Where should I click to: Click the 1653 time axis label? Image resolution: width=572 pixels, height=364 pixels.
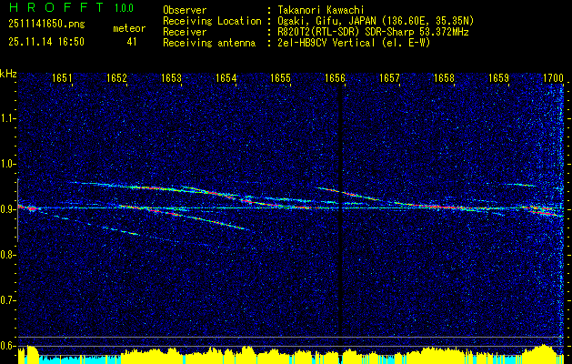(171, 77)
